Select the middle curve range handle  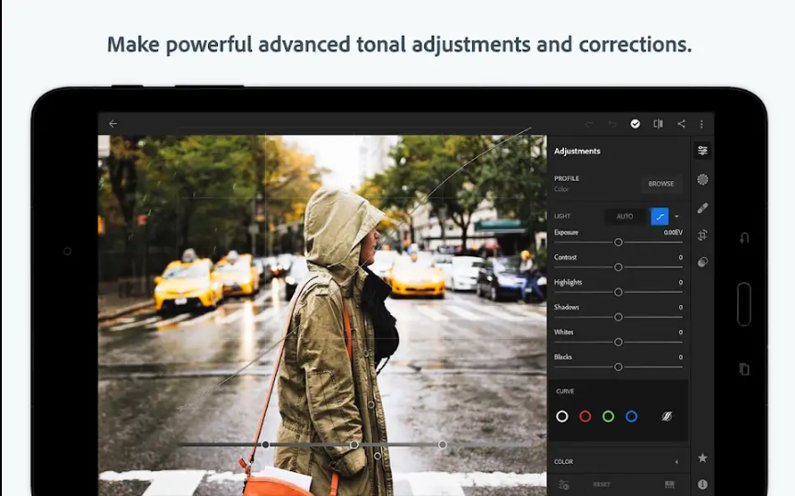click(354, 445)
